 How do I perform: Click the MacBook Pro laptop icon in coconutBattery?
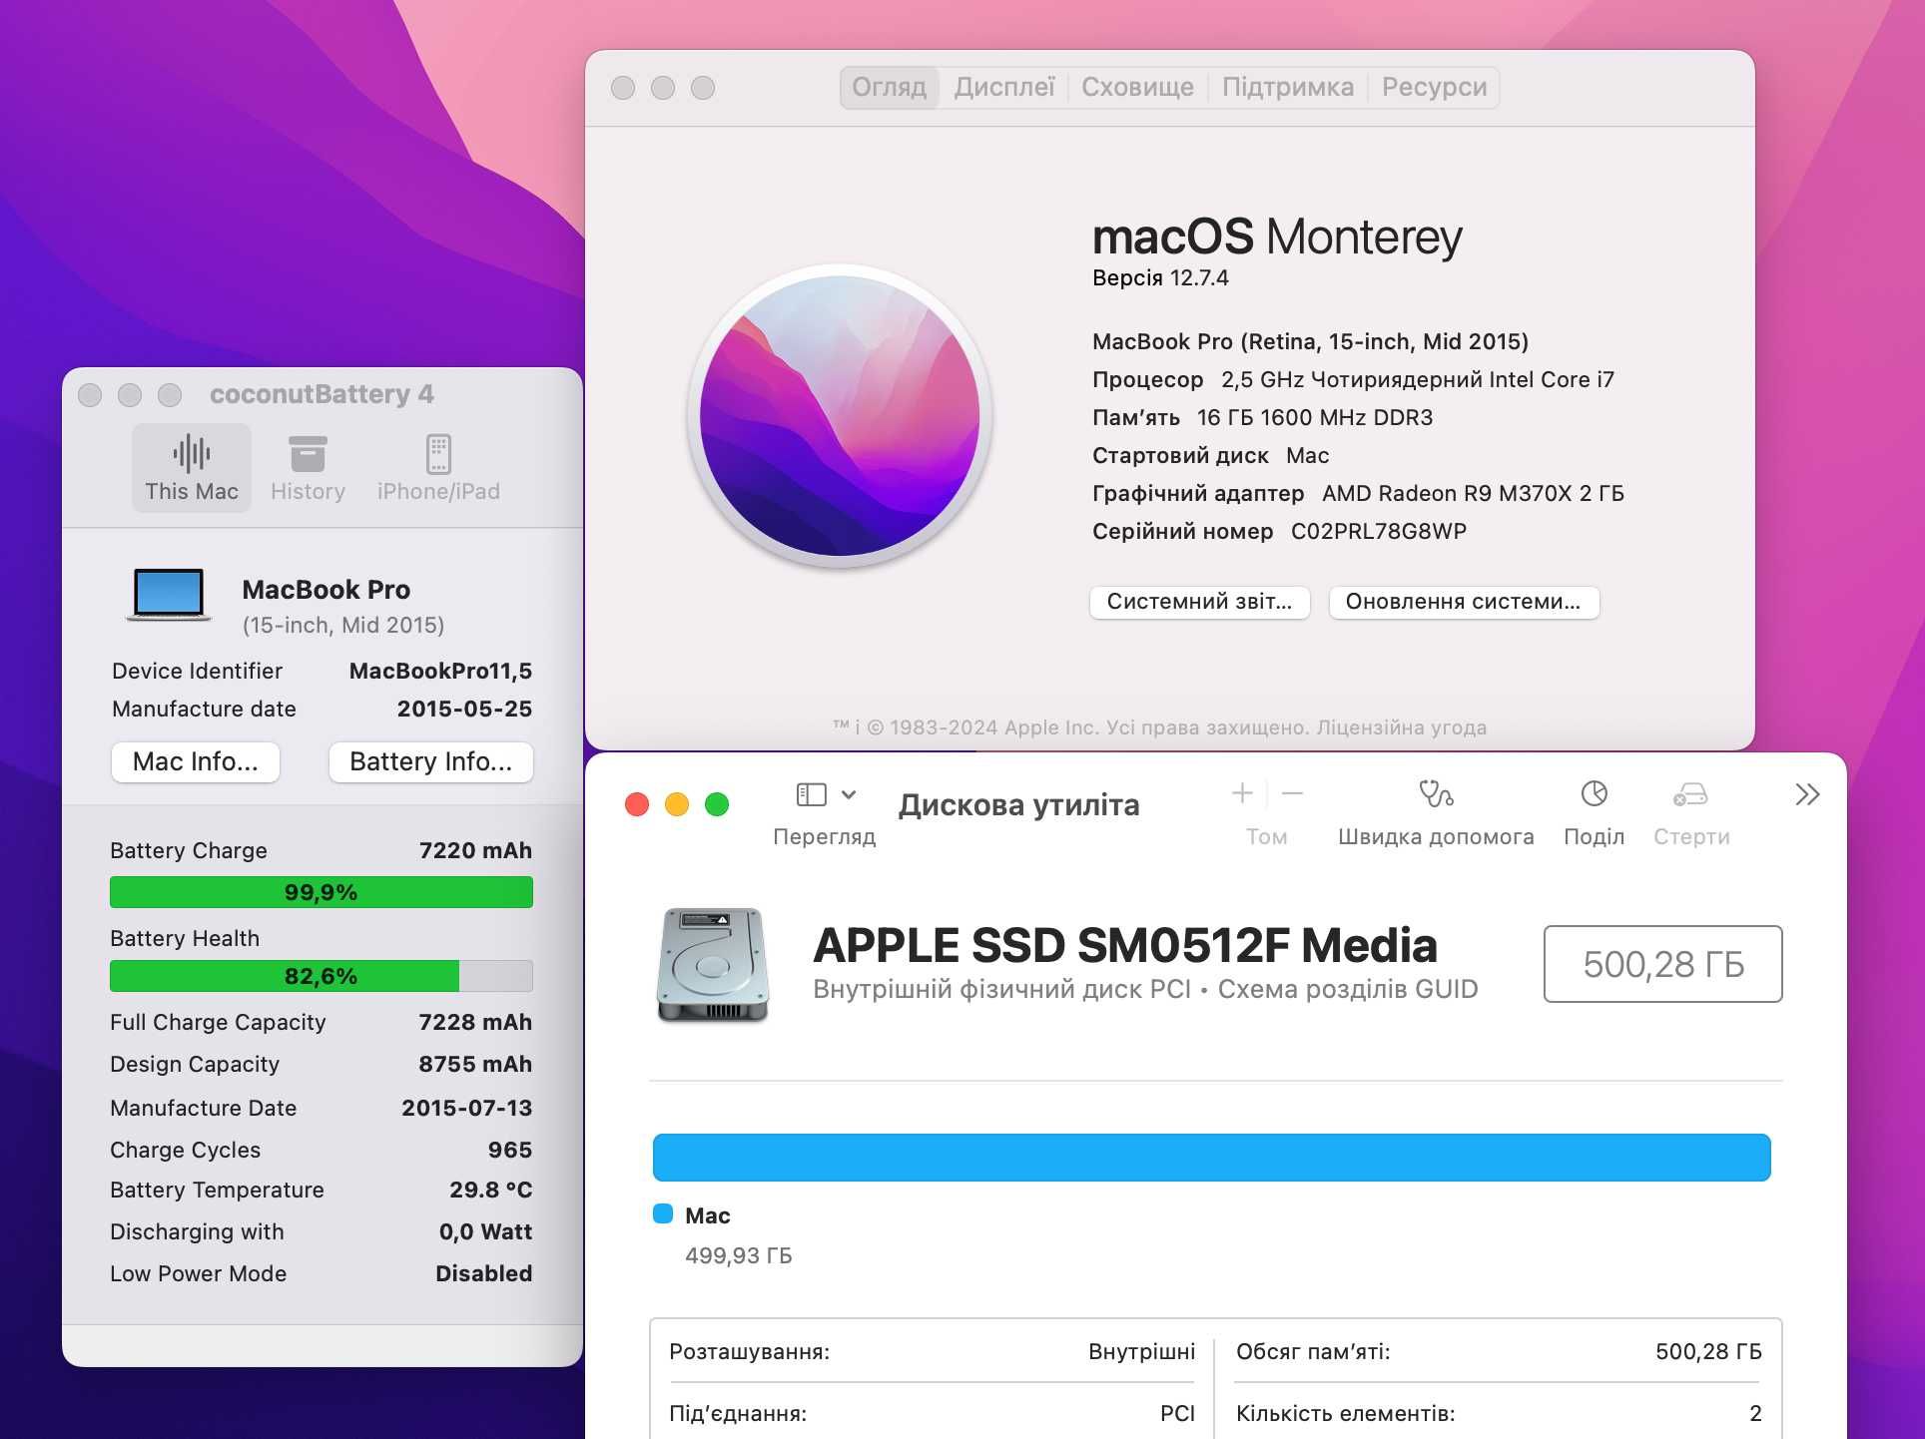point(169,595)
